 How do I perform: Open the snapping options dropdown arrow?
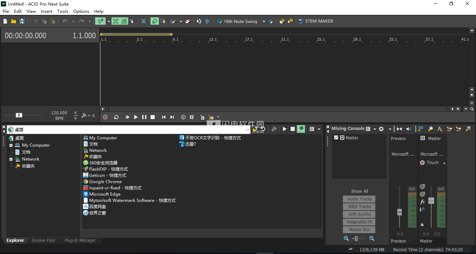(109, 22)
